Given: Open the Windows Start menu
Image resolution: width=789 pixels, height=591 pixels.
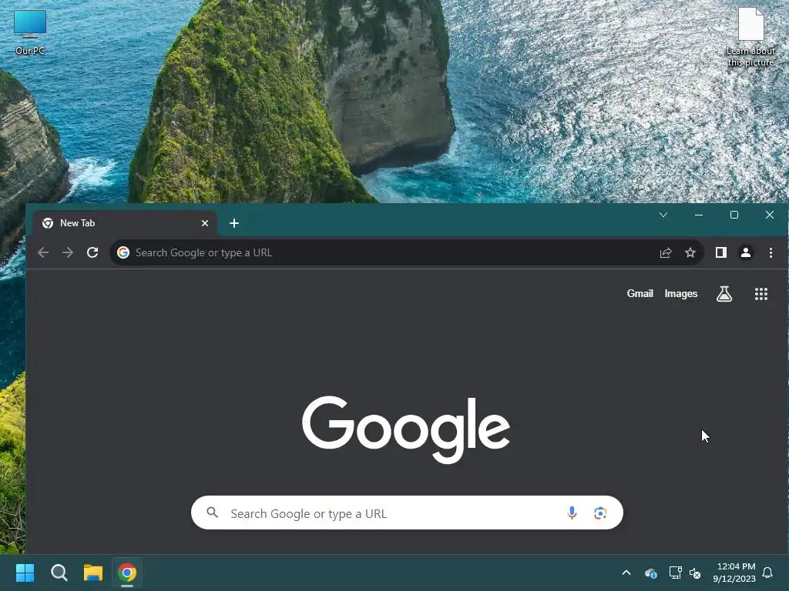Looking at the screenshot, I should (x=25, y=573).
